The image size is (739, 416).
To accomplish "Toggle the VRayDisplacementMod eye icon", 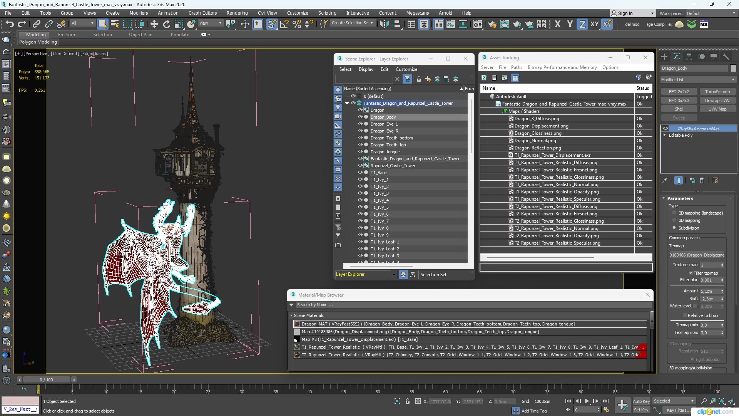I will (x=665, y=128).
